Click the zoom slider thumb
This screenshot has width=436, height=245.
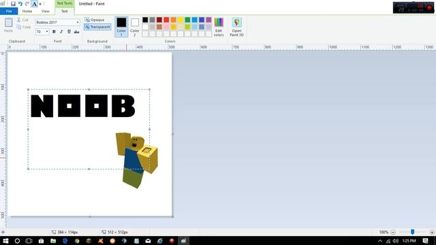pos(413,232)
